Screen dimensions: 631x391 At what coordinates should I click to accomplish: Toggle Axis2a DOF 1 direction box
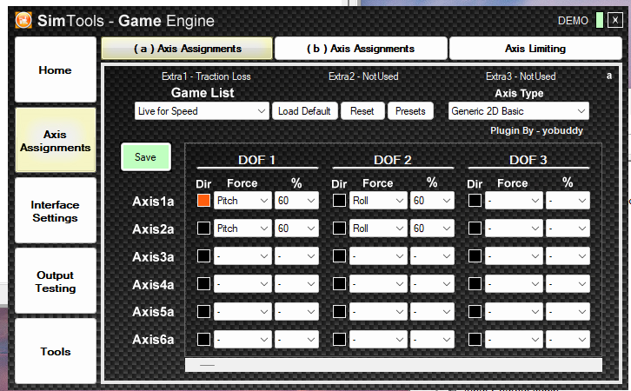tap(203, 228)
